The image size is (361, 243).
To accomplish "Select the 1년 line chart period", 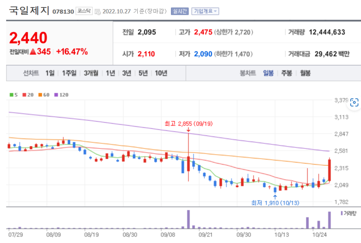I will tap(110, 73).
